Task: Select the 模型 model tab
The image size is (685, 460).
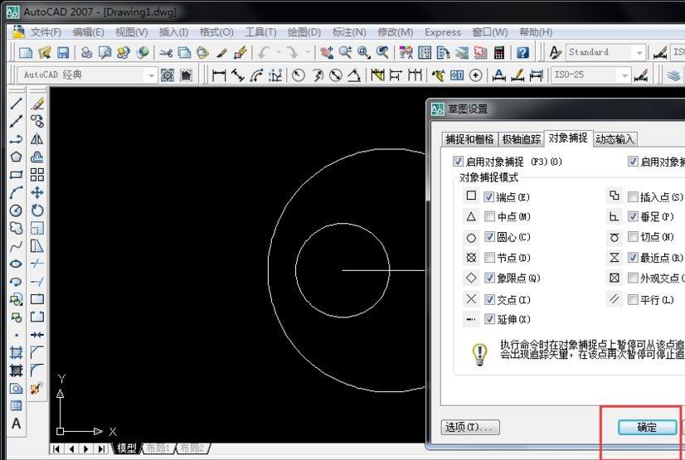Action: (127, 448)
